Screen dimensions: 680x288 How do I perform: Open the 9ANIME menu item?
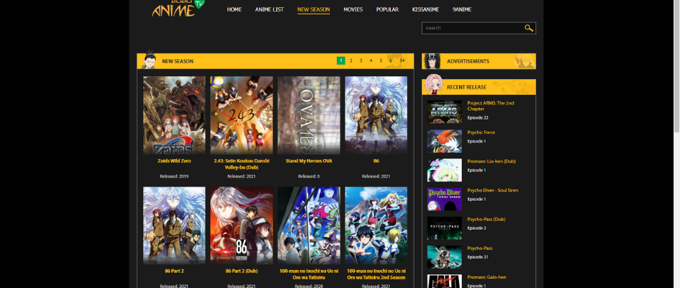[462, 9]
